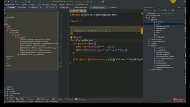Switch to the Packages view tab
The height and width of the screenshot is (107, 190).
21,7
